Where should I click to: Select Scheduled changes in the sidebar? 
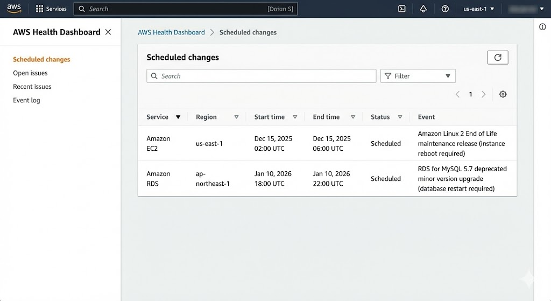pyautogui.click(x=41, y=59)
